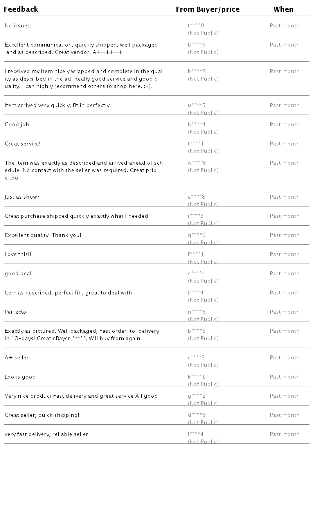The image size is (313, 524).
Task: Click 'Past month' in the d****8 row
Action: (284, 415)
